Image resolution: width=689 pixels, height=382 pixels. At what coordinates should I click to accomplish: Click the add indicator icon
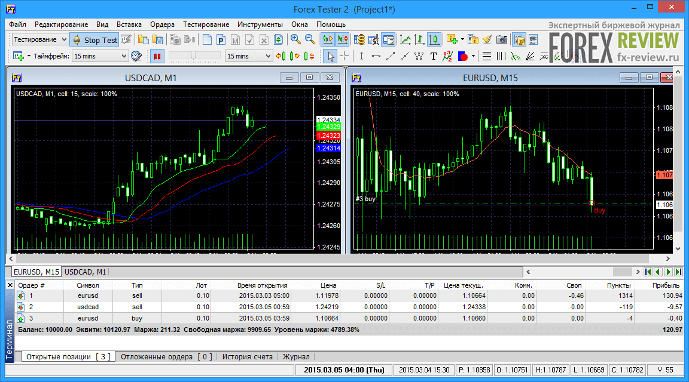coord(452,40)
